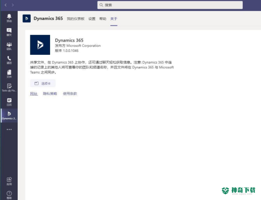261x200 pixels.
Task: Click the Dynamics 365 header logo
Action: pyautogui.click(x=27, y=18)
